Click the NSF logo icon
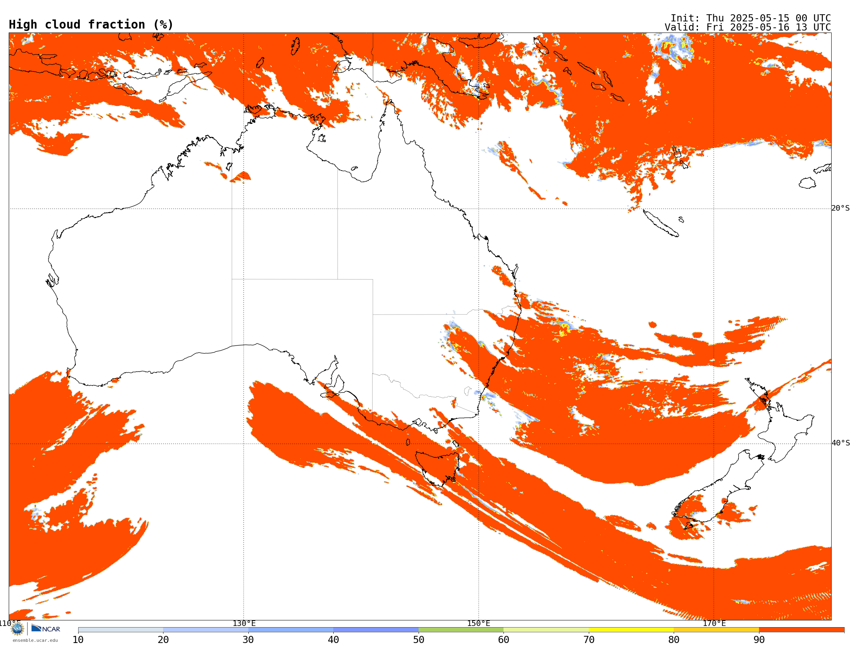This screenshot has width=857, height=645. [17, 628]
